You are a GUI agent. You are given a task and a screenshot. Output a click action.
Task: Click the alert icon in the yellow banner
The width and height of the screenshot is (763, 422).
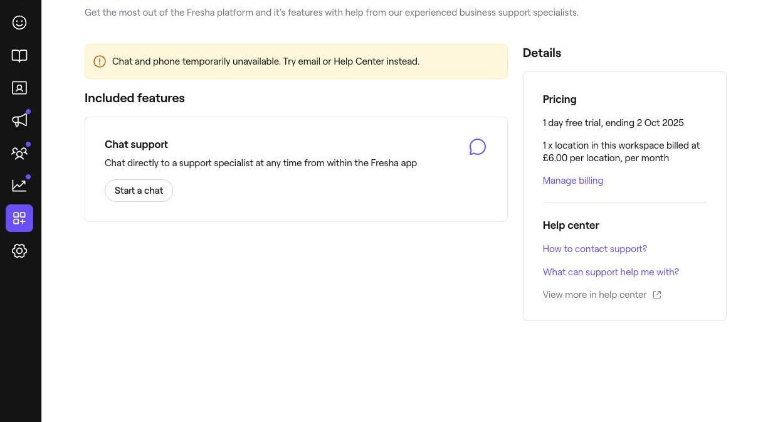(100, 61)
